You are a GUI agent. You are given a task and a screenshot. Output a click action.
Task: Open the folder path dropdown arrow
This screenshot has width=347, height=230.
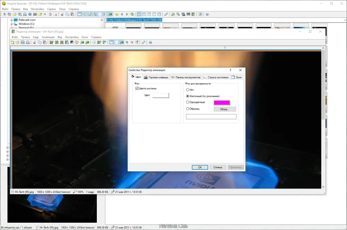click(x=345, y=20)
